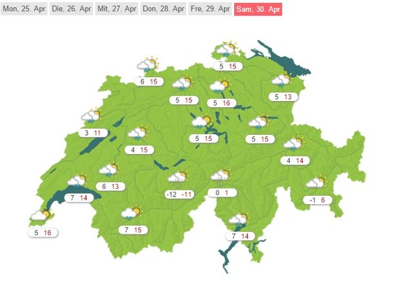Click the 4 15 temperature label
The height and width of the screenshot is (286, 395).
139,150
